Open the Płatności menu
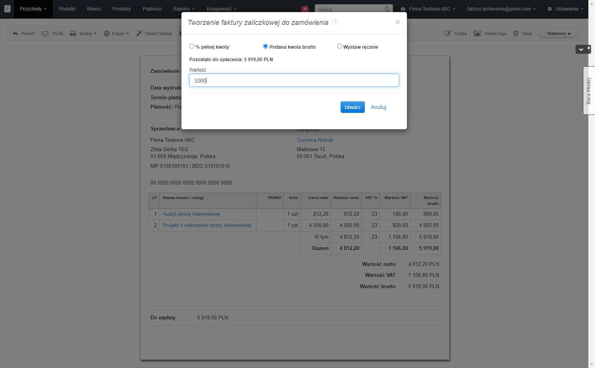Viewport: 595px width, 368px height. [152, 9]
